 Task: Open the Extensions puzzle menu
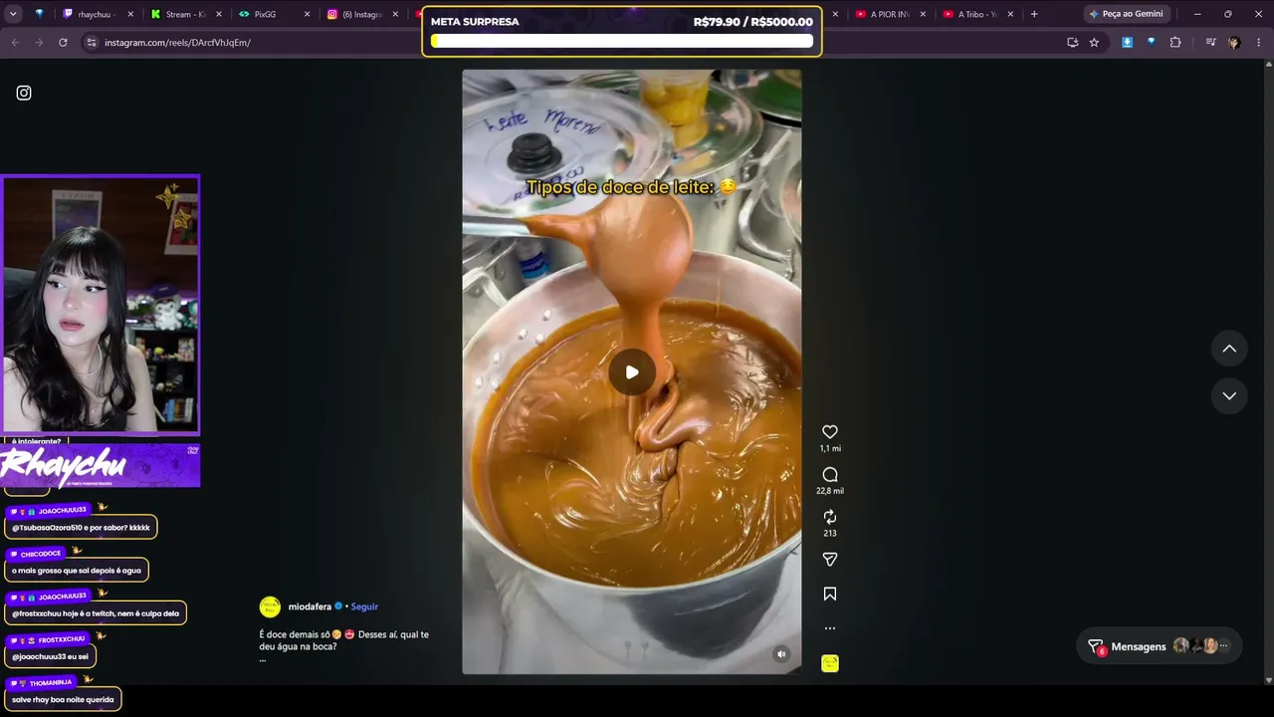pos(1175,43)
